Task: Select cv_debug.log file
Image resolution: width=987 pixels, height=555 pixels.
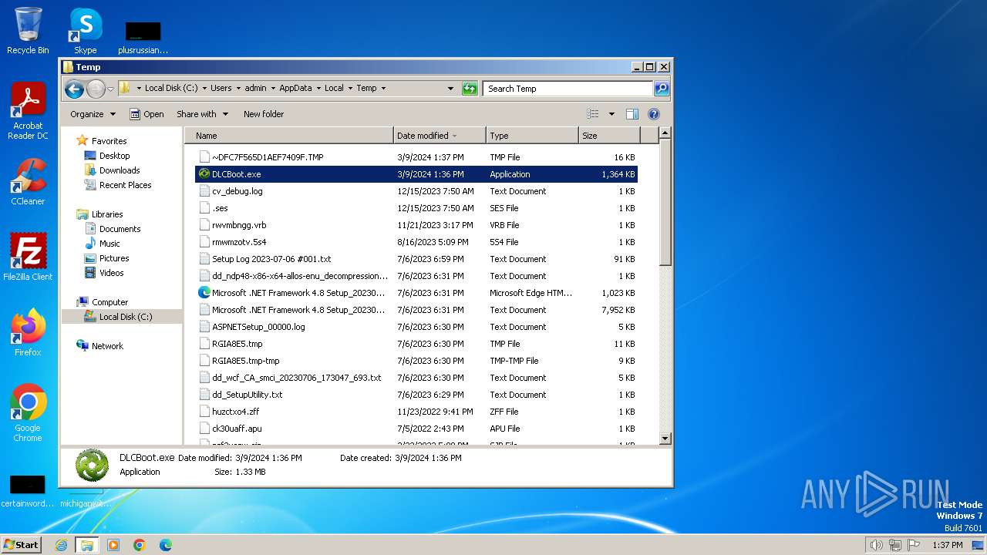Action: (x=416, y=191)
